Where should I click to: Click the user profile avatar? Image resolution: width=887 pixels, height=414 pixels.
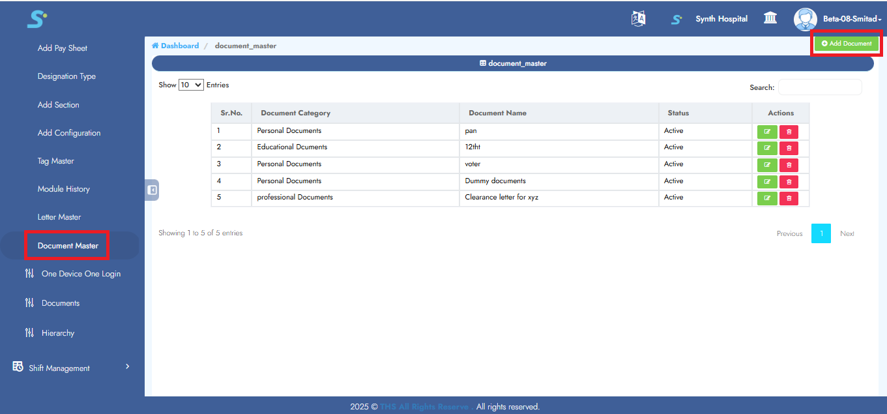805,19
